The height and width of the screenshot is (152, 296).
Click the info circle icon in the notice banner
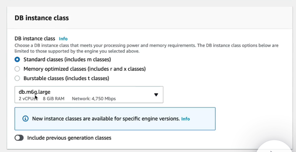[x=26, y=119]
